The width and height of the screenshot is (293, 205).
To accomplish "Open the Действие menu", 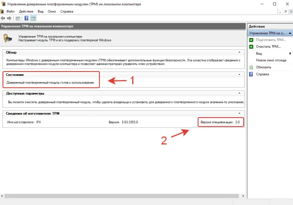I will pyautogui.click(x=26, y=11).
